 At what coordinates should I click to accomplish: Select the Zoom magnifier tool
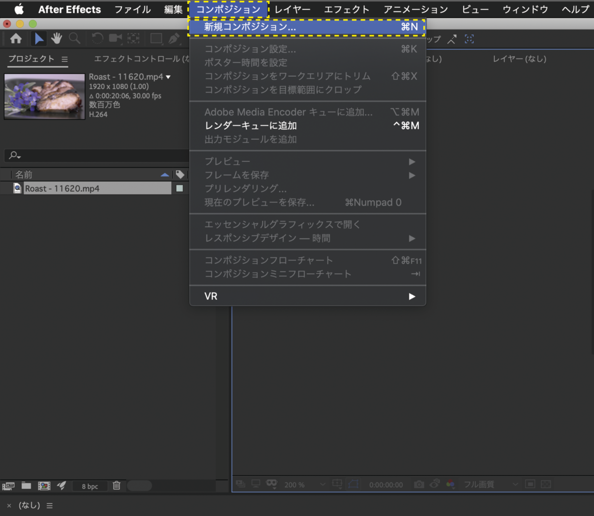point(75,39)
